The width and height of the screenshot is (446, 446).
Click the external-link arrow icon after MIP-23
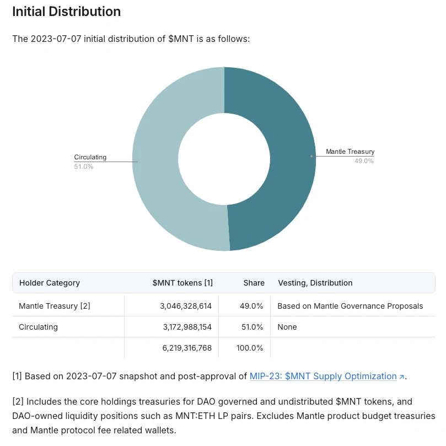click(x=402, y=377)
